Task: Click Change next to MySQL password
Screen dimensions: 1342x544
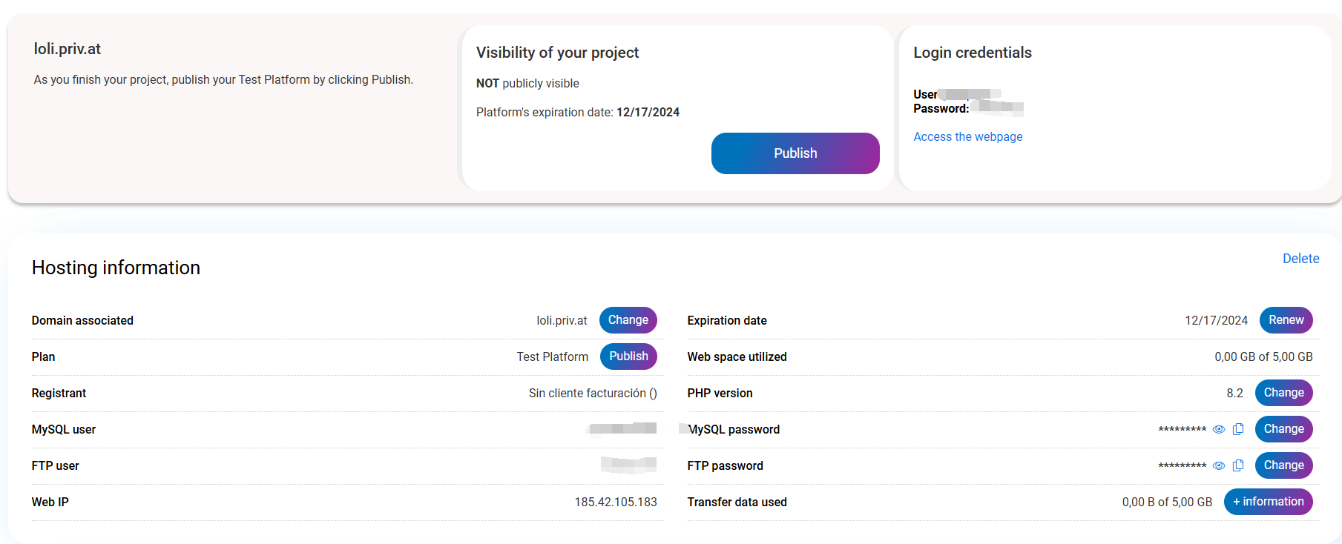Action: pyautogui.click(x=1283, y=429)
